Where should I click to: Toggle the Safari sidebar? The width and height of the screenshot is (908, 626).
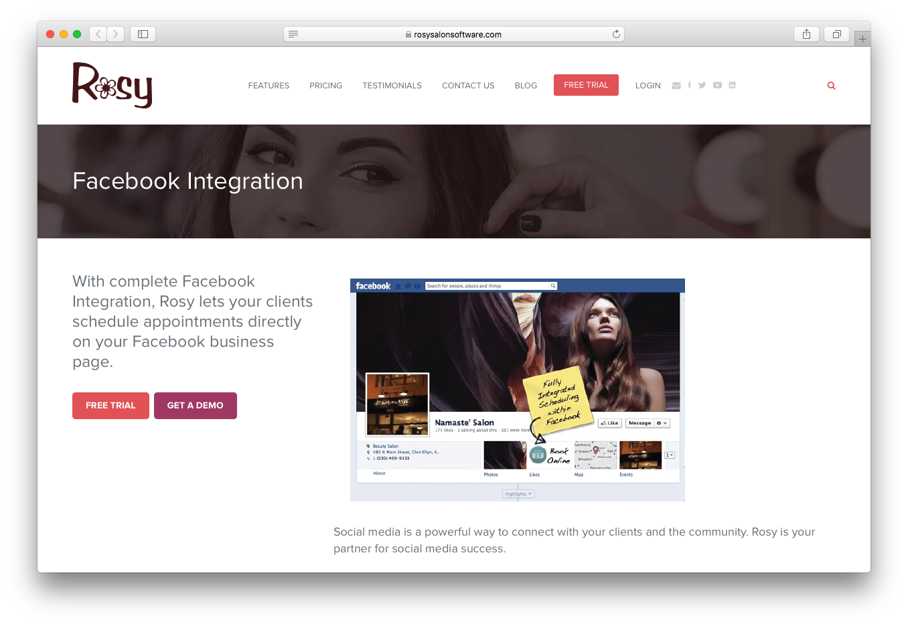pyautogui.click(x=143, y=34)
